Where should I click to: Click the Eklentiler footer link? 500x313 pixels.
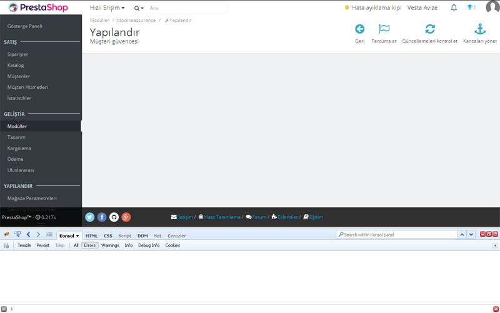pos(285,217)
